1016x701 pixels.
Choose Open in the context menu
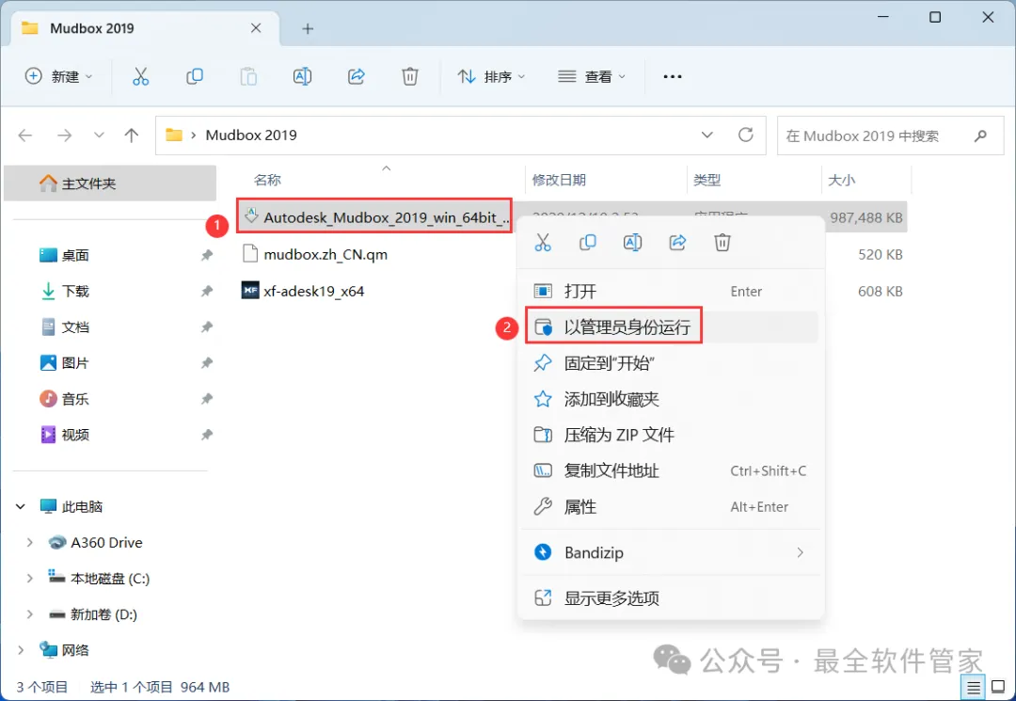[x=671, y=291]
